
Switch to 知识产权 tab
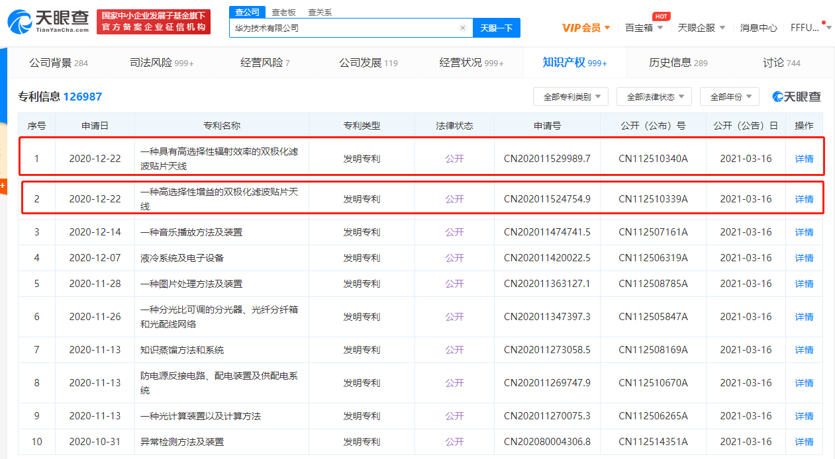pyautogui.click(x=575, y=63)
